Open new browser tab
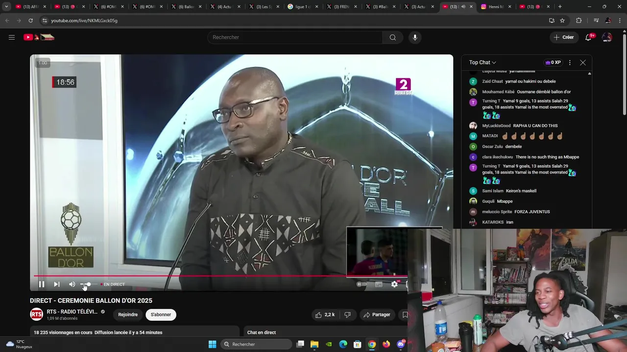The width and height of the screenshot is (627, 352). pos(560,7)
